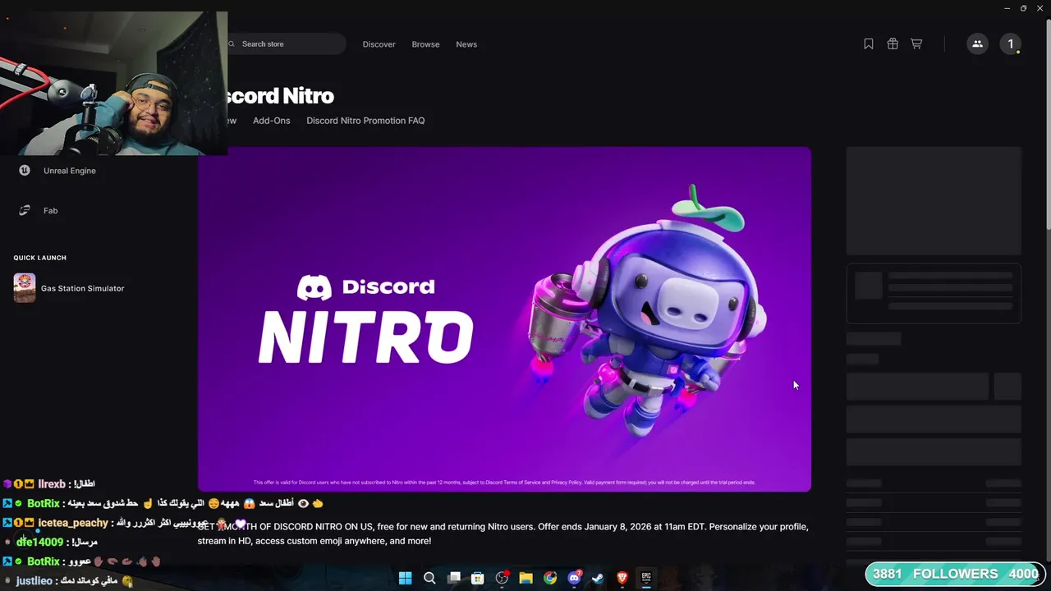This screenshot has width=1051, height=591.
Task: Click the Fab sidebar label
Action: (51, 211)
